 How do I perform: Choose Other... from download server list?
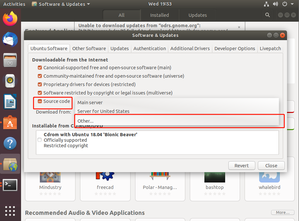(x=177, y=121)
